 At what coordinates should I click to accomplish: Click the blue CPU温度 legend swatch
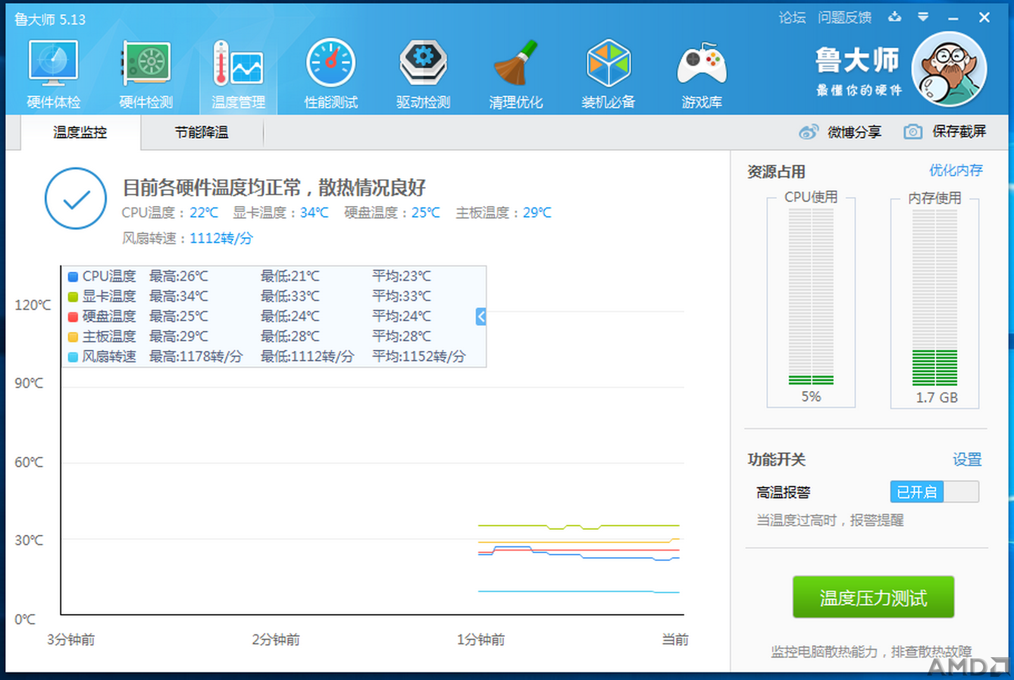point(73,277)
